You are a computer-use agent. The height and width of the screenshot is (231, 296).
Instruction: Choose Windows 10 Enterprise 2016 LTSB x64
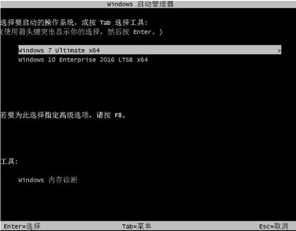coord(83,60)
